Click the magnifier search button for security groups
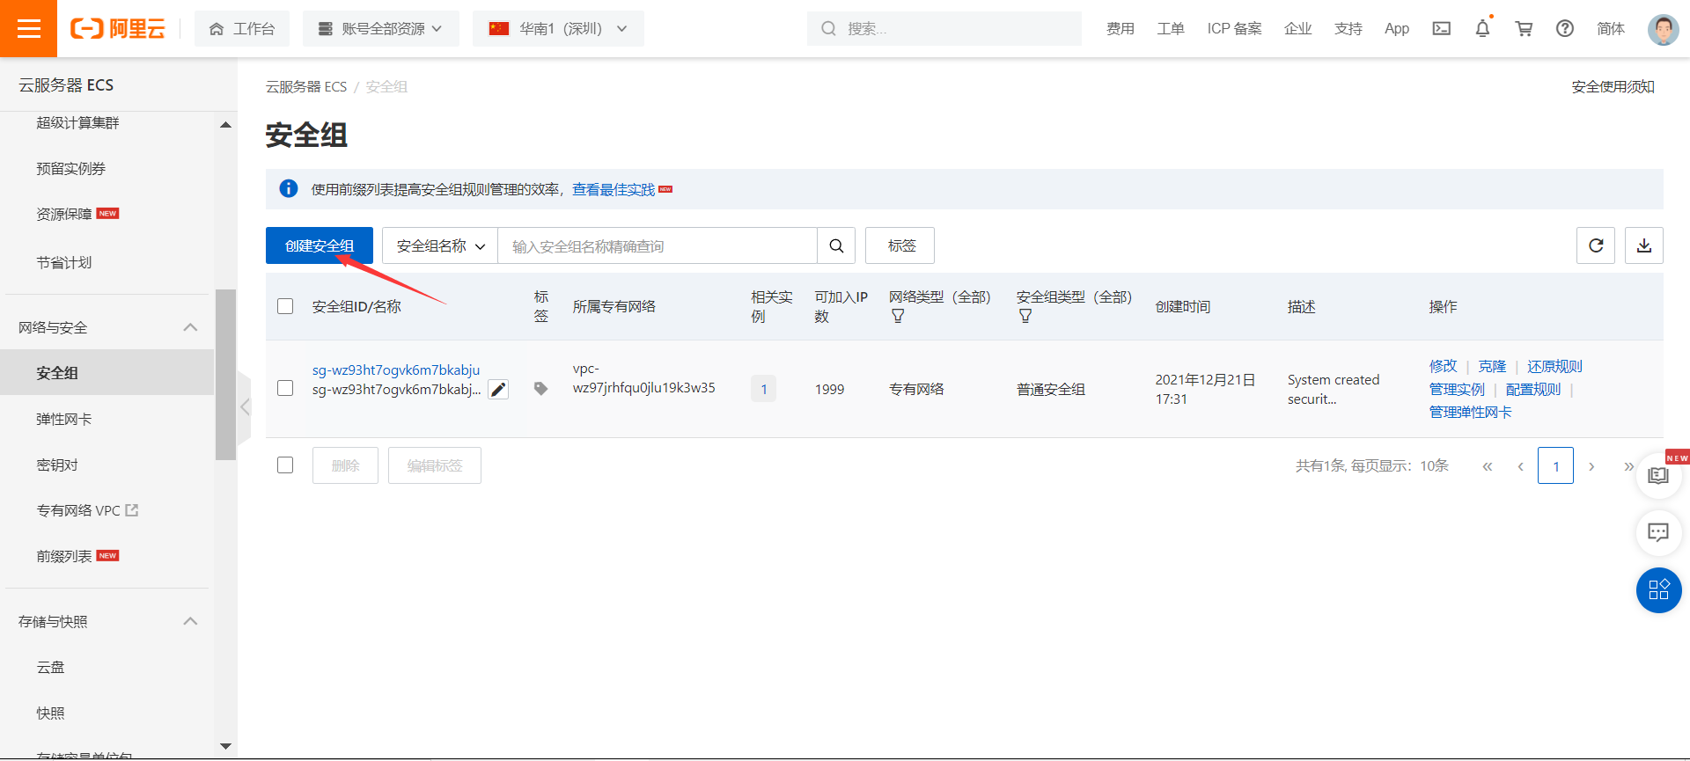This screenshot has height=761, width=1690. pos(836,245)
